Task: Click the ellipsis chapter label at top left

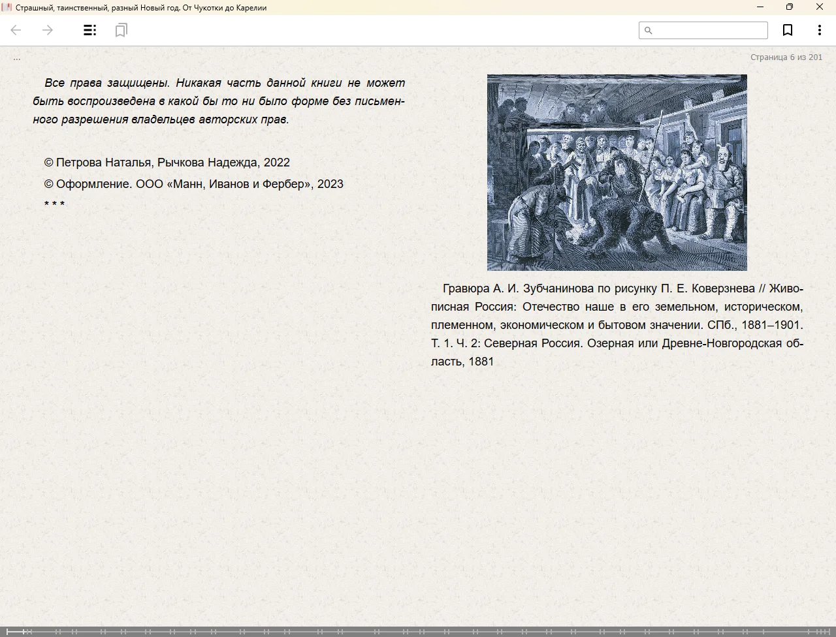Action: pyautogui.click(x=17, y=58)
